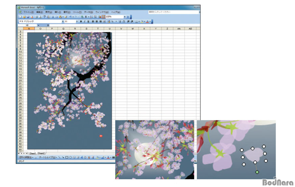Click the Name Box cell reference field
Screen dimensions: 295x187
[x=28, y=25]
